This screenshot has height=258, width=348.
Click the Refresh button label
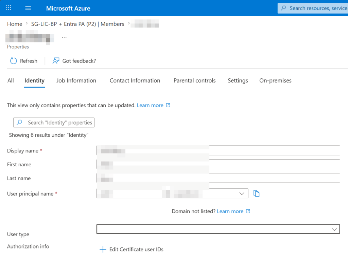tap(29, 61)
